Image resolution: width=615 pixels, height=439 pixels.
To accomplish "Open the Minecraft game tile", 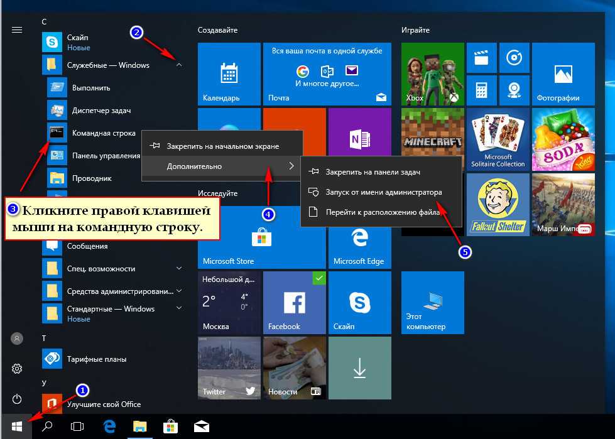I will pyautogui.click(x=432, y=139).
